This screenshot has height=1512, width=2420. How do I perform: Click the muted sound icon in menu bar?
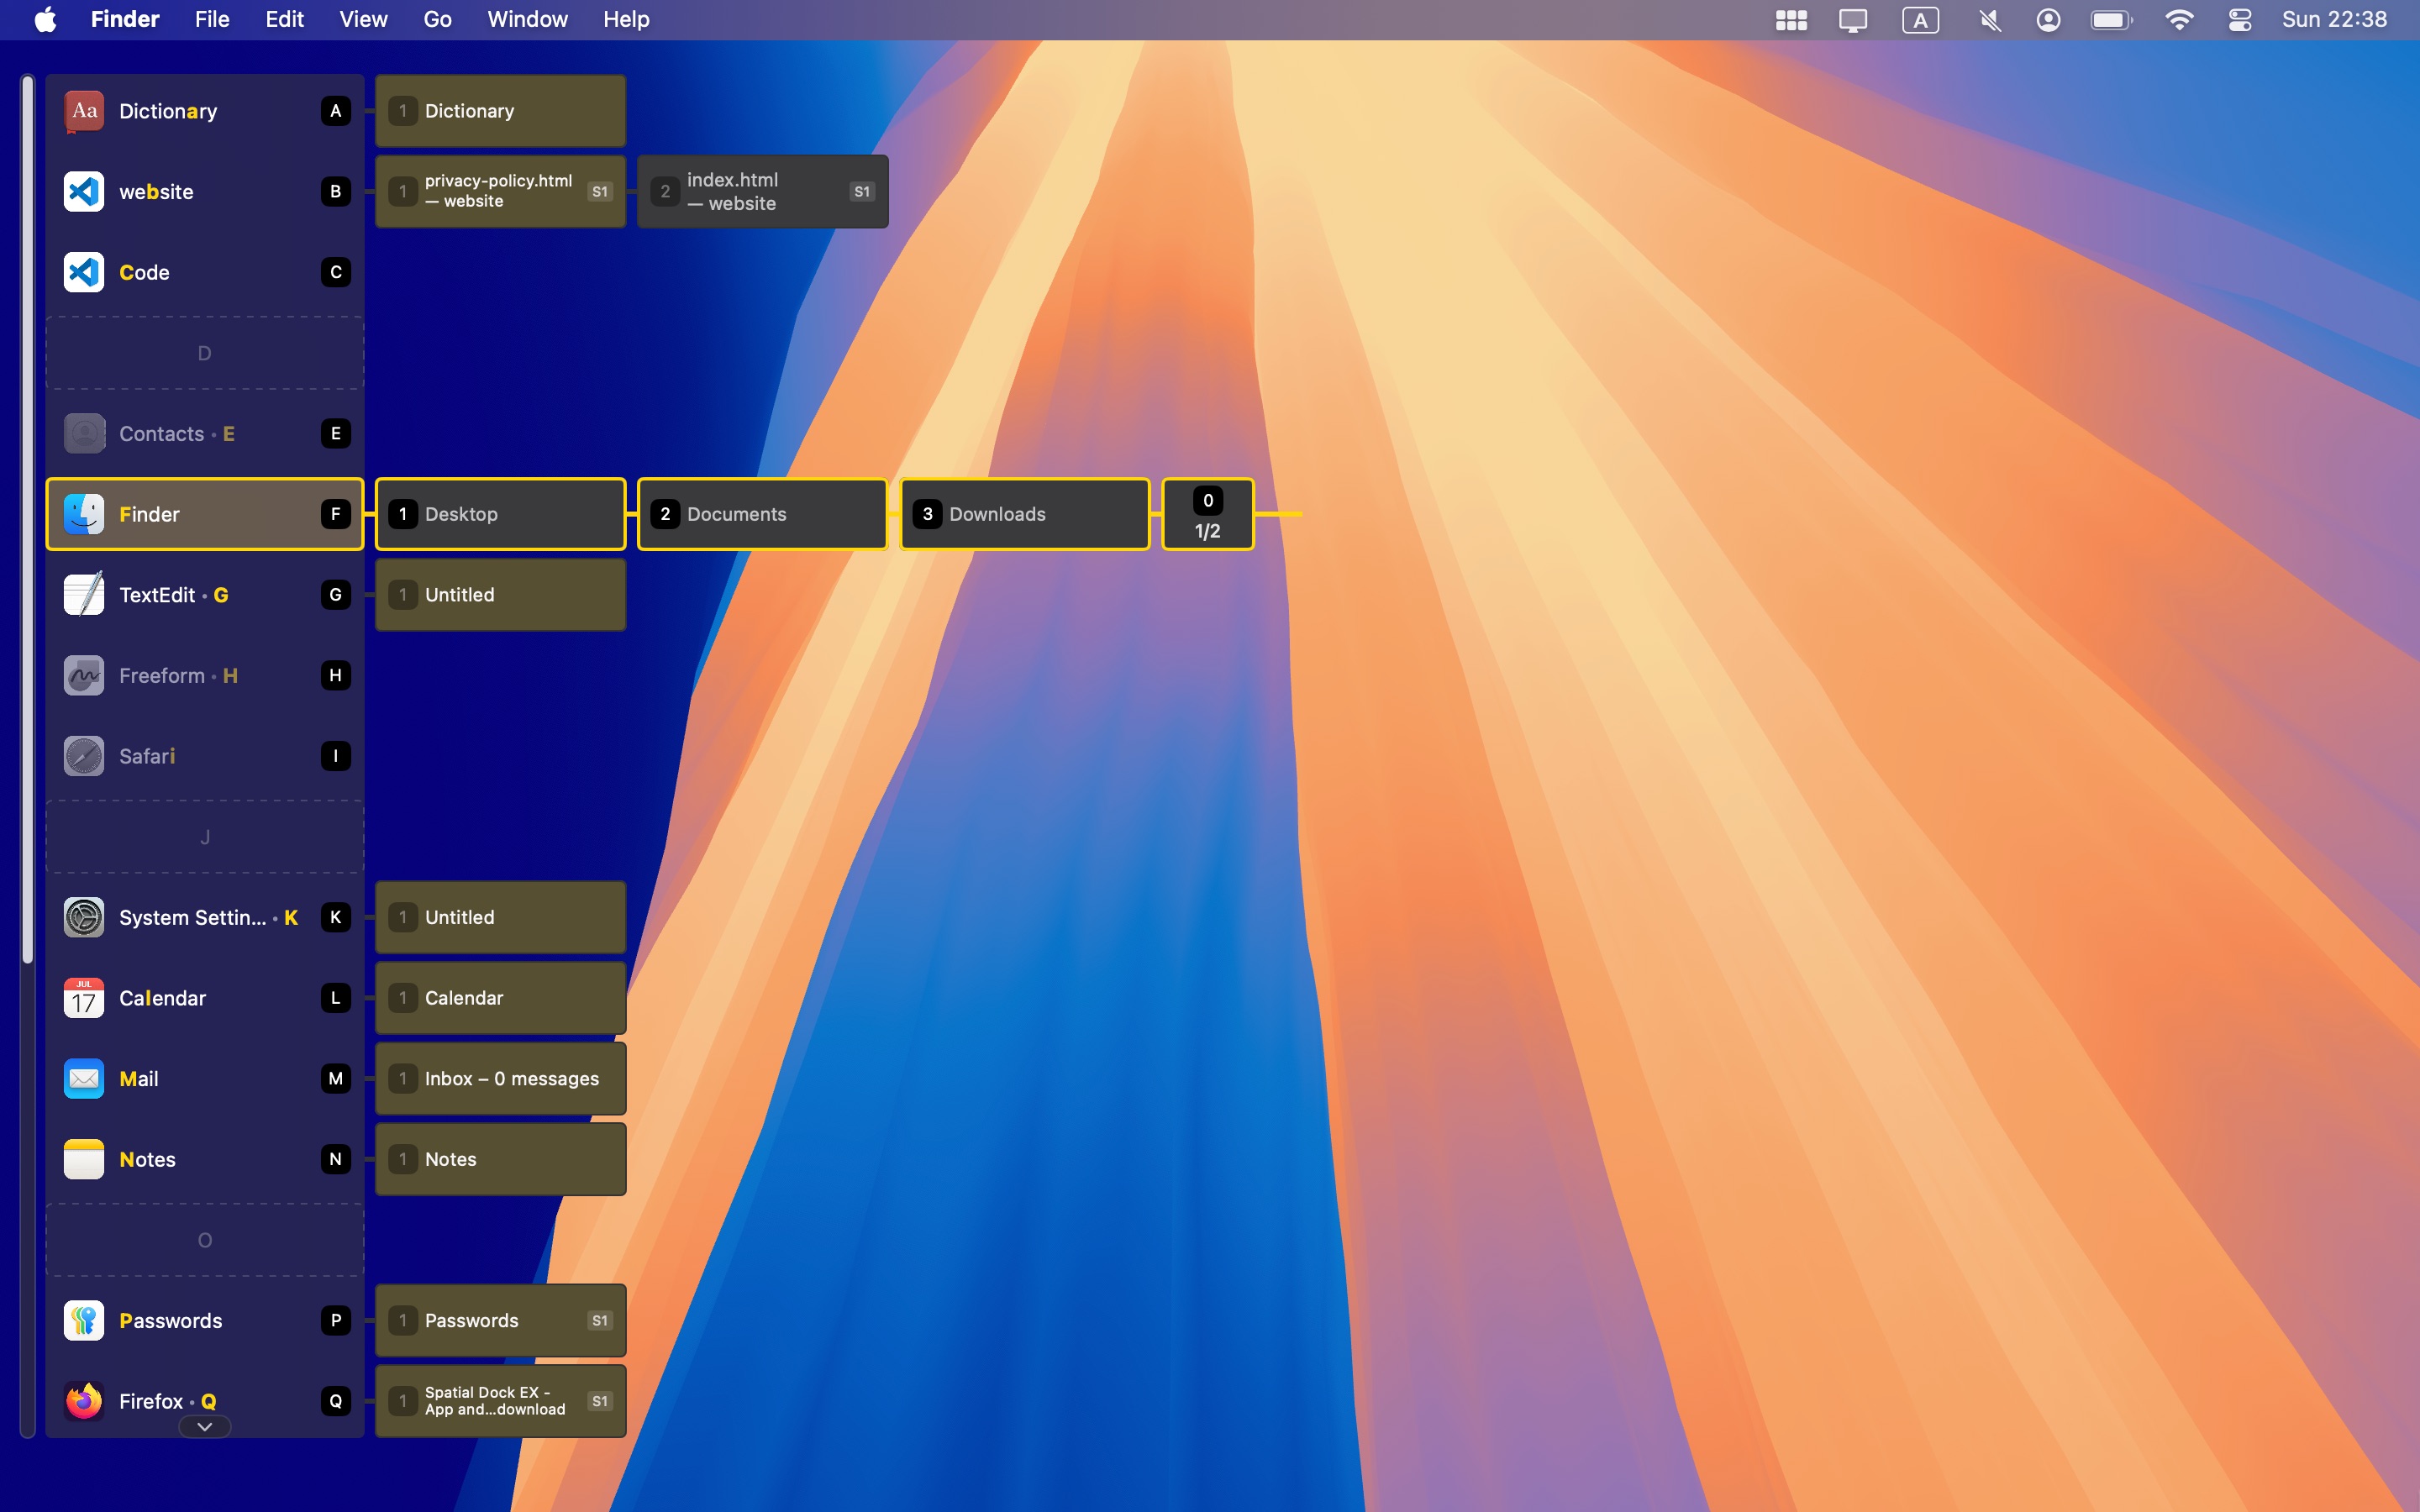click(1990, 20)
